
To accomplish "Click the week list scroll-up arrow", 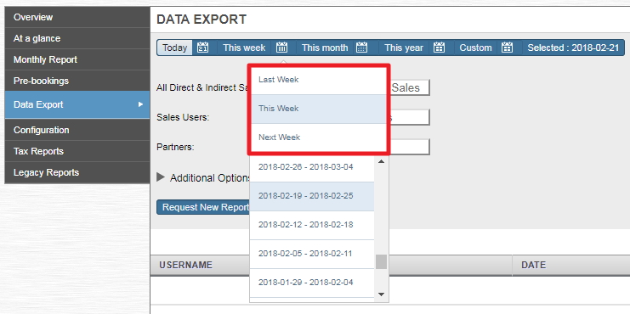I will click(381, 161).
